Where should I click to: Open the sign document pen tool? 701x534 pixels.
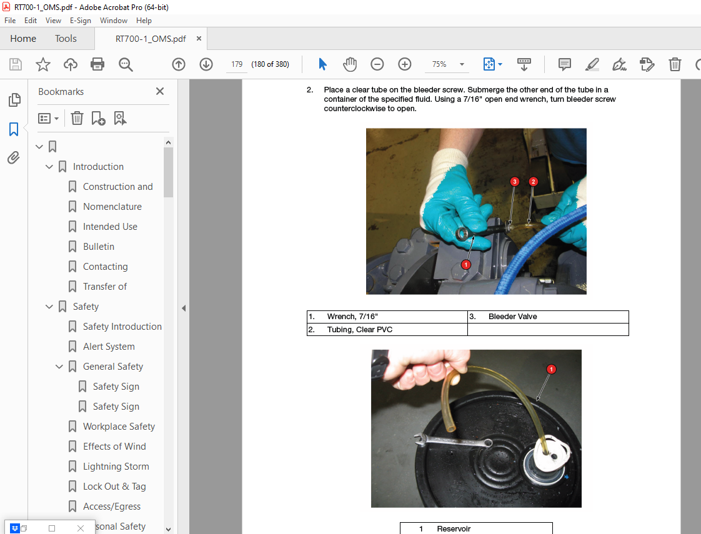click(619, 64)
